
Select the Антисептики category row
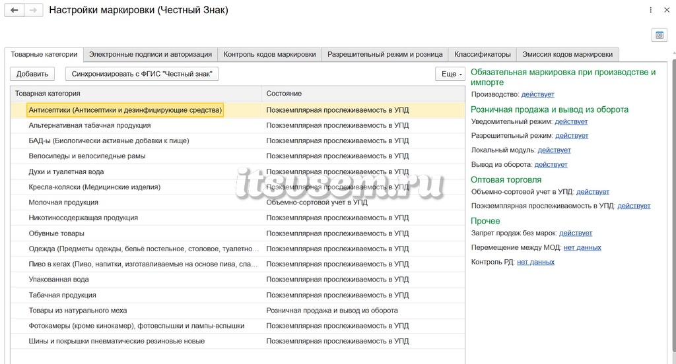point(238,110)
